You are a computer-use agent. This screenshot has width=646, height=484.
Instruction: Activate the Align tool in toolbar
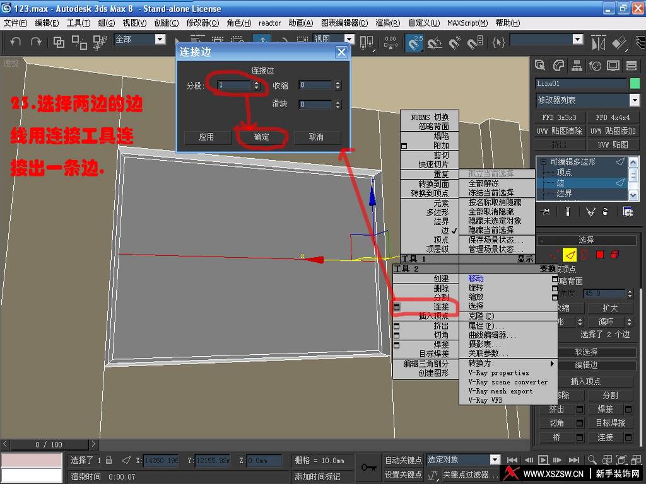619,42
